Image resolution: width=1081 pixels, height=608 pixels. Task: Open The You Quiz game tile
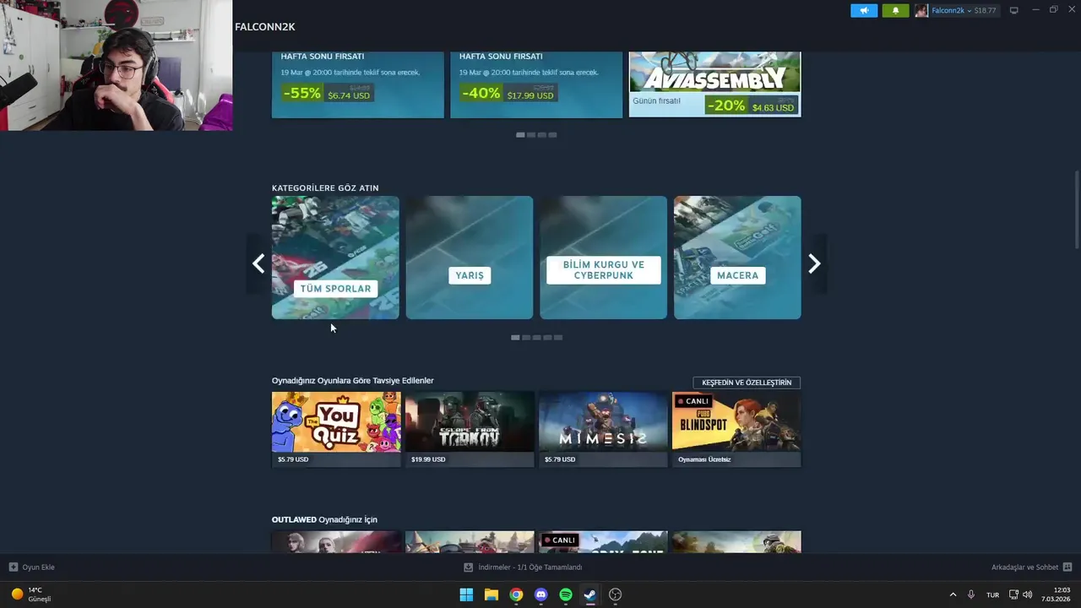336,429
